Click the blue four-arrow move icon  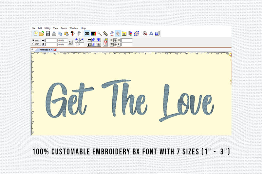tap(94, 40)
